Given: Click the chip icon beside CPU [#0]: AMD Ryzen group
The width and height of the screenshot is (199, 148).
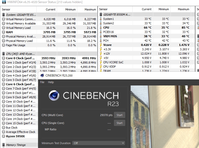Looking at the screenshot, I should (x=4, y=54).
